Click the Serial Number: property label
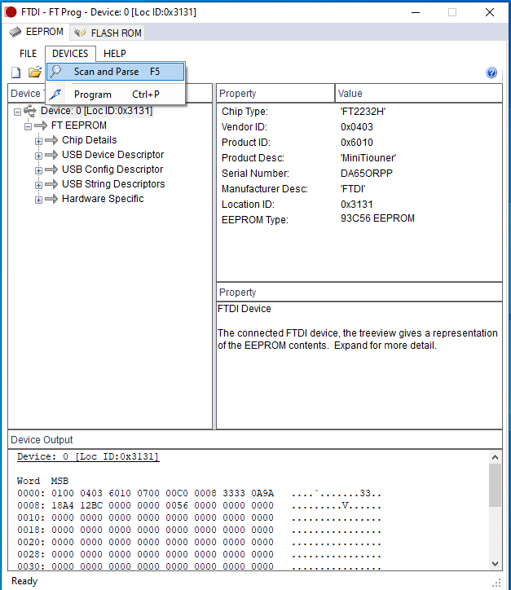Image resolution: width=511 pixels, height=590 pixels. (x=255, y=173)
